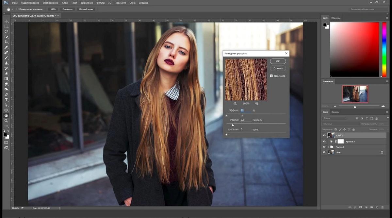
Task: Click the Полный экран button
Action: [x=87, y=9]
